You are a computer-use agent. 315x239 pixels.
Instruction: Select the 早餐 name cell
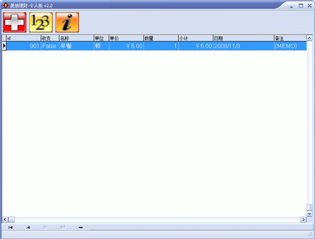pos(77,46)
